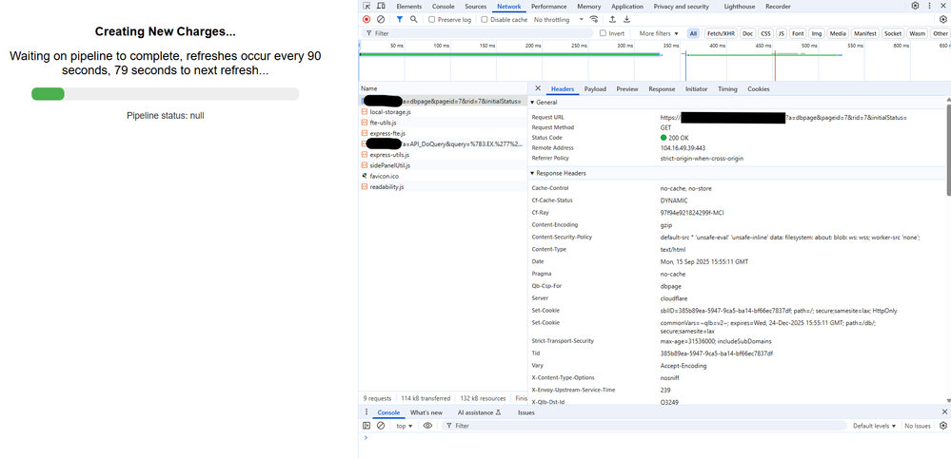Check the Disable cache checkbox
Image resolution: width=951 pixels, height=459 pixels.
tap(485, 19)
